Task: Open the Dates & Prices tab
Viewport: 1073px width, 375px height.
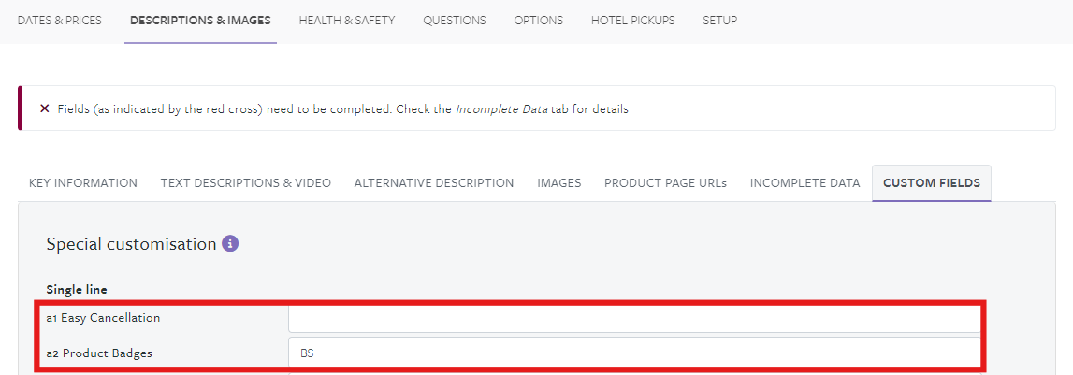Action: point(60,21)
